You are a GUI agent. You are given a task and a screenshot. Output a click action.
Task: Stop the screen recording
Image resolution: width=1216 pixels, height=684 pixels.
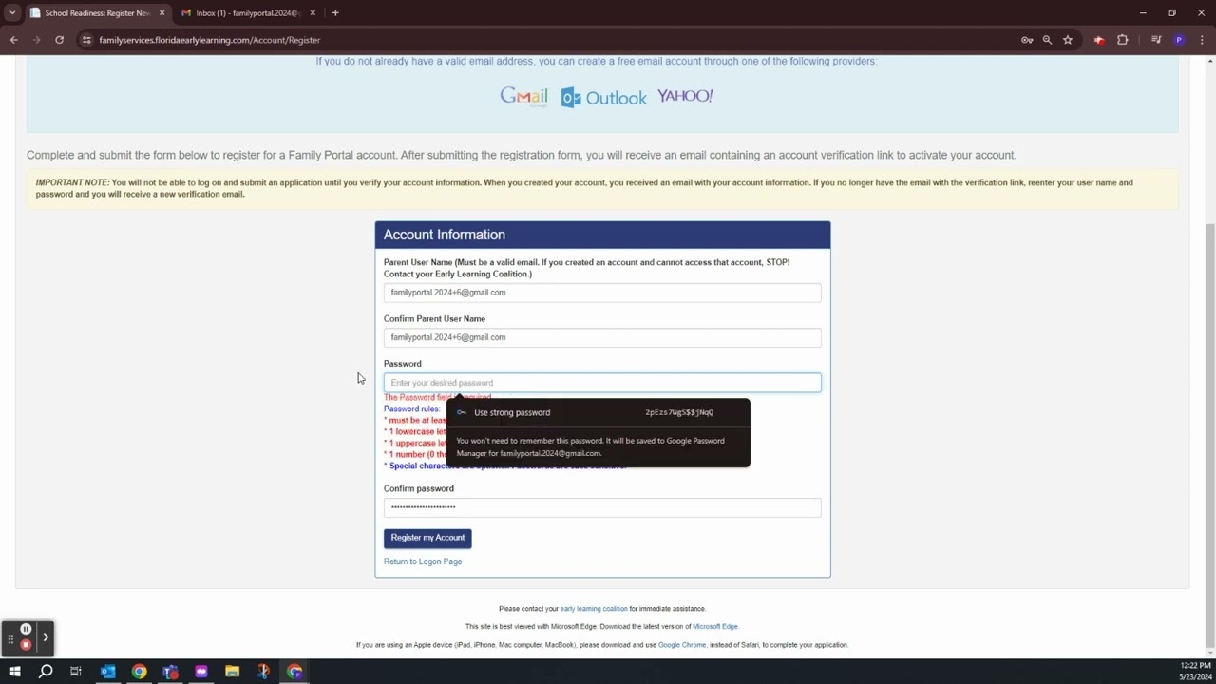(26, 645)
